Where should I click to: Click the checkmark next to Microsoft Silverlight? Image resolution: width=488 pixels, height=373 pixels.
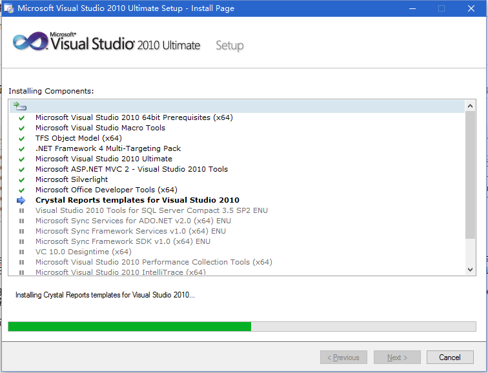pos(21,180)
